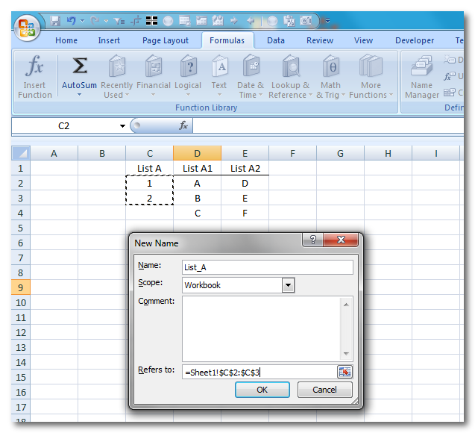Open Date & Time functions library
This screenshot has width=475, height=433.
(x=251, y=77)
